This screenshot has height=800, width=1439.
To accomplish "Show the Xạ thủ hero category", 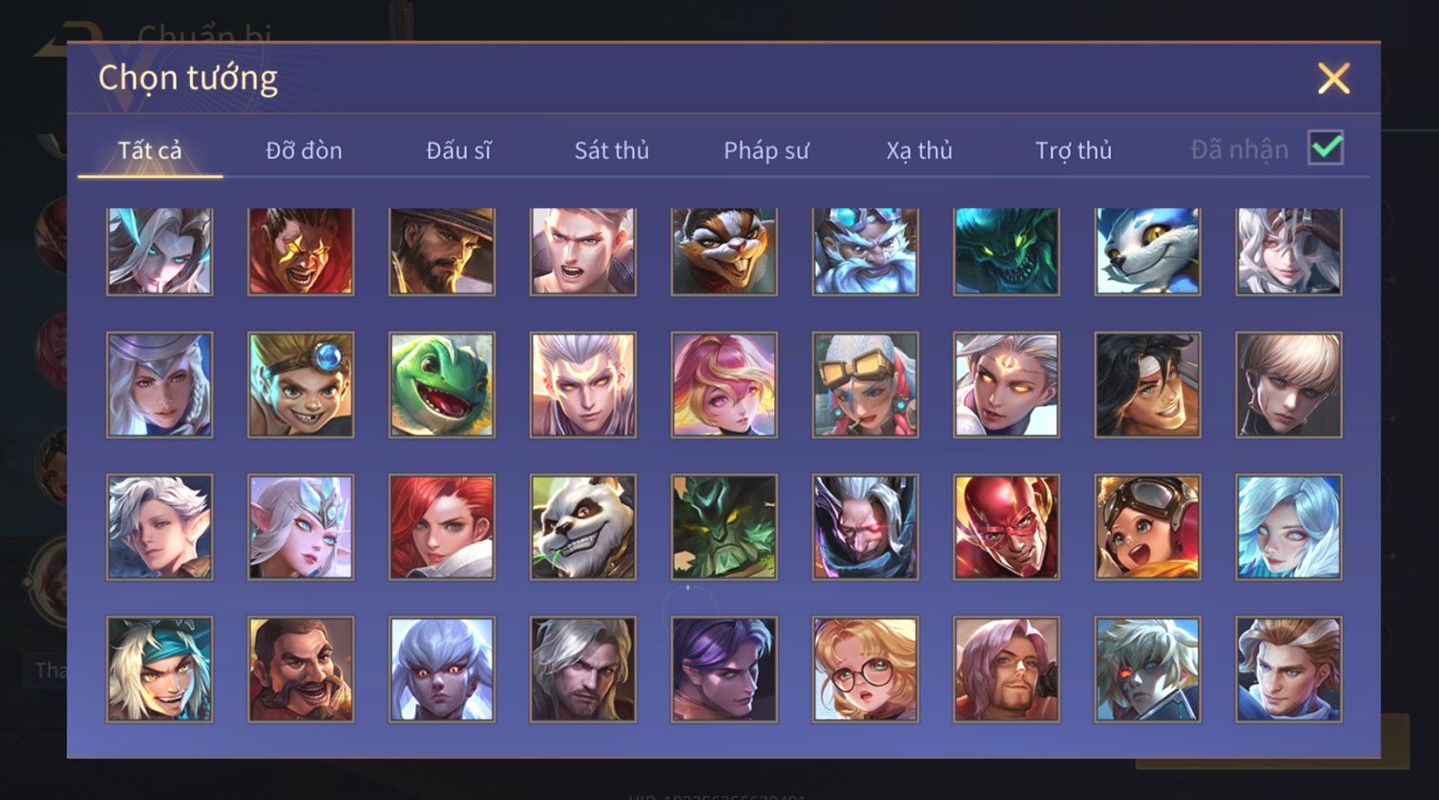I will pos(919,151).
